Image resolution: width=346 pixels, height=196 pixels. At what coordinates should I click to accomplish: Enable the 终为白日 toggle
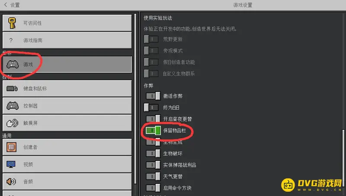point(151,107)
